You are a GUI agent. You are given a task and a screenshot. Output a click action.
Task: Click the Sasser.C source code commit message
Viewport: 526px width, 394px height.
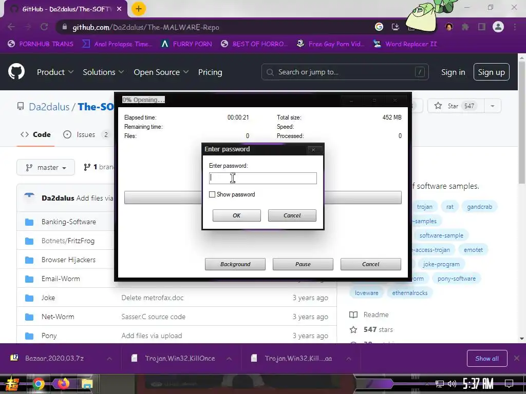(153, 317)
